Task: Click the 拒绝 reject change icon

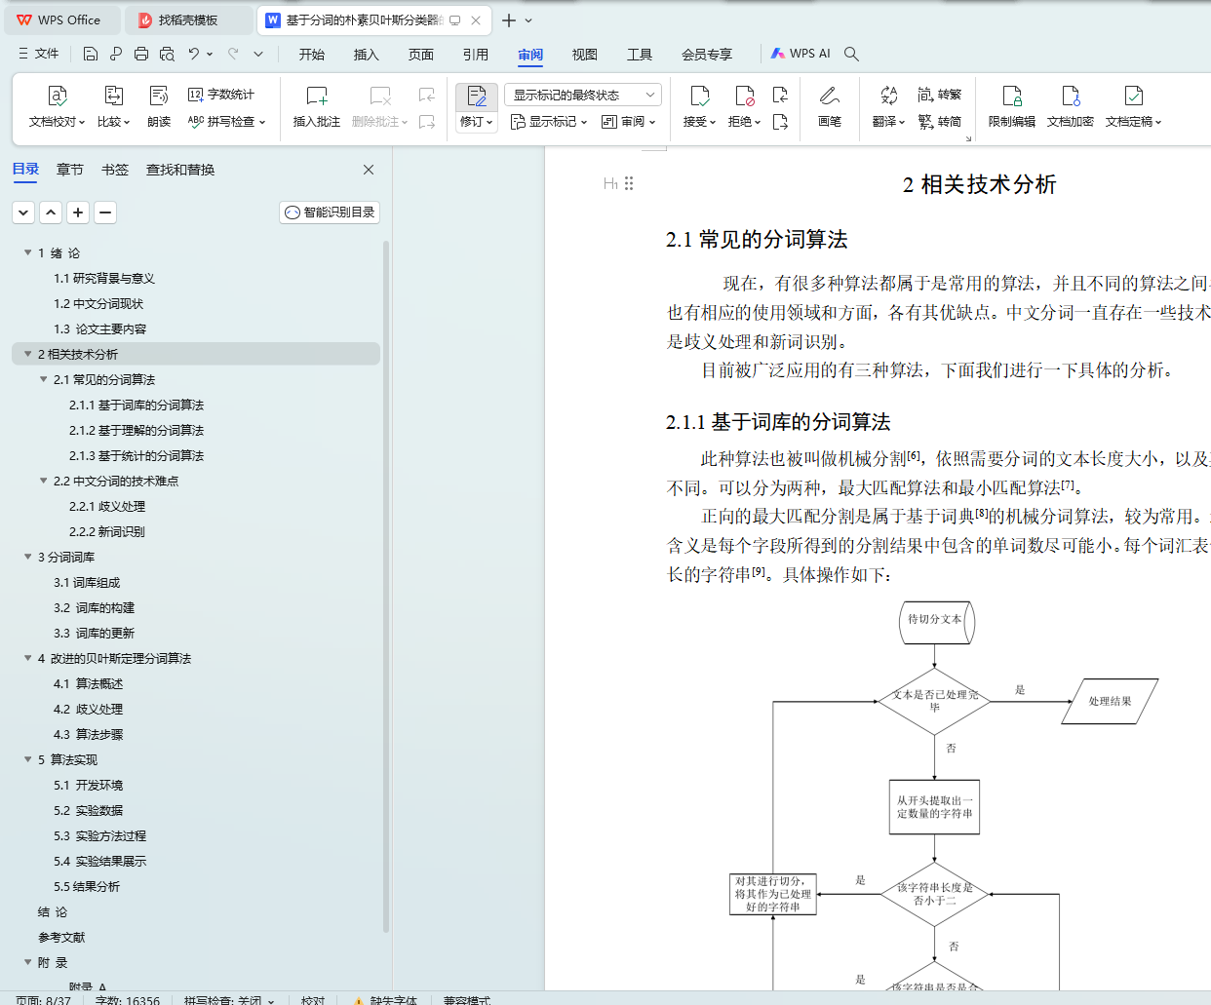Action: pyautogui.click(x=744, y=96)
